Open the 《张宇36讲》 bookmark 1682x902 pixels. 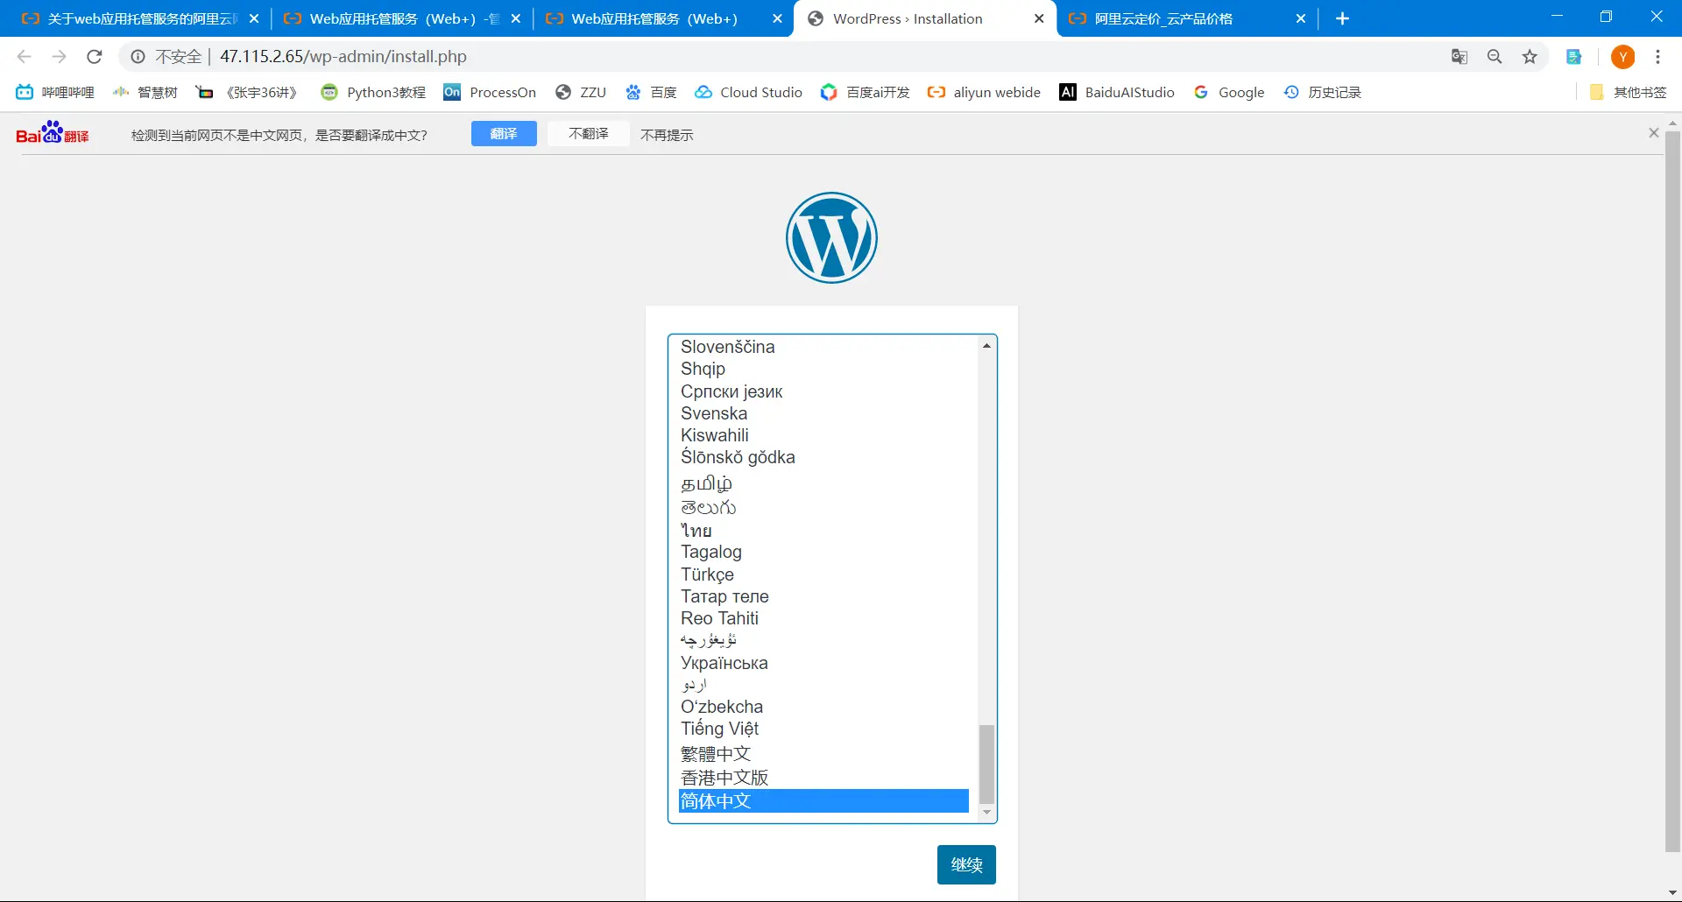click(x=247, y=92)
